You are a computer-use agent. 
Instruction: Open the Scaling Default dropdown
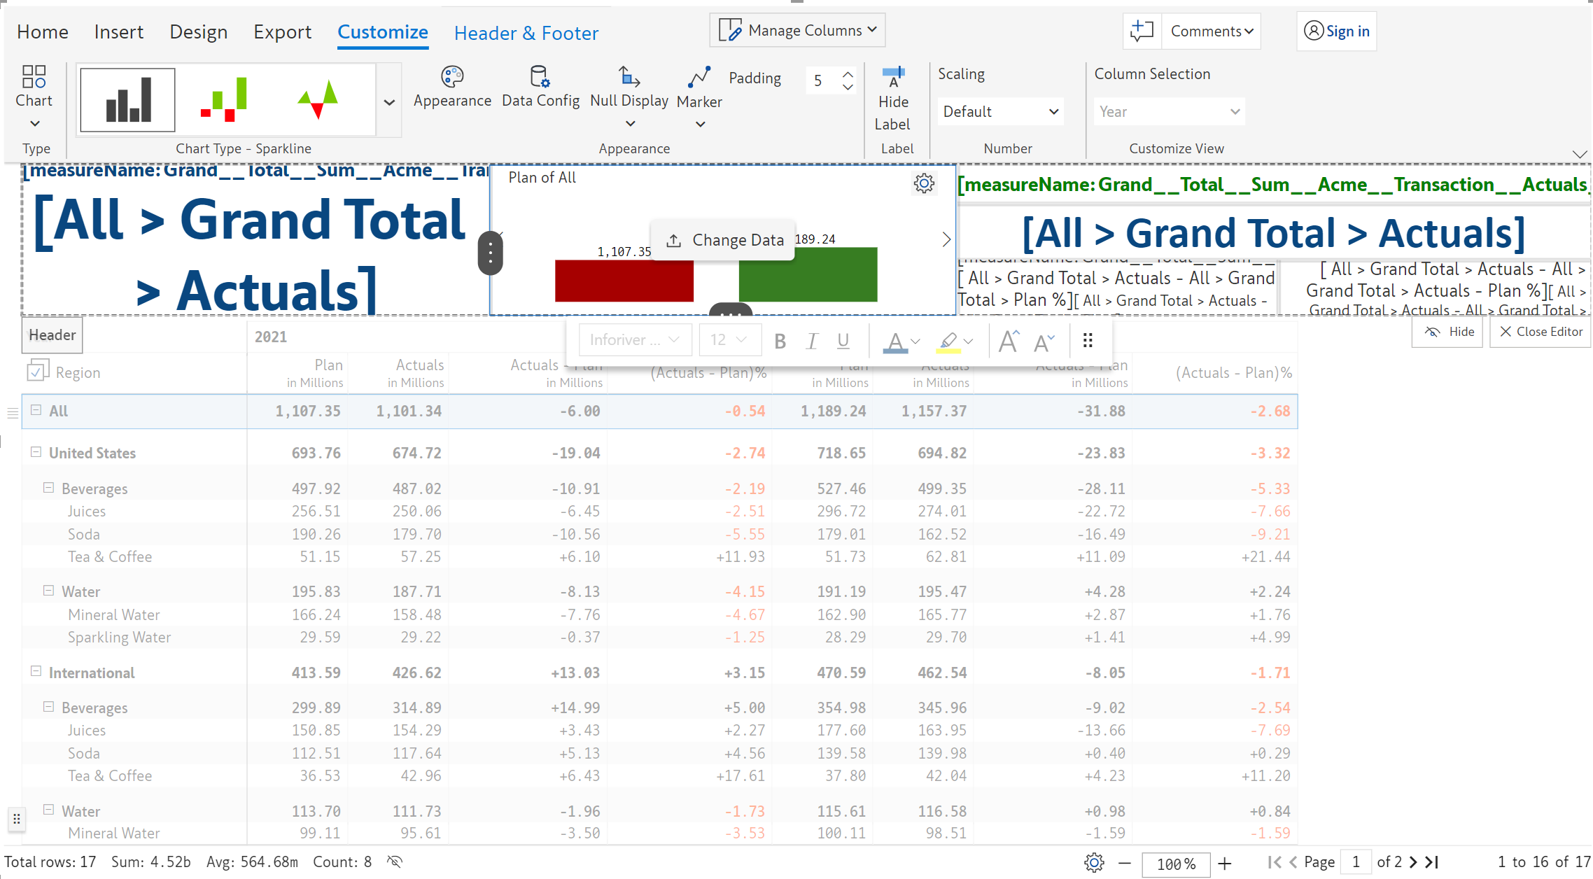point(999,112)
